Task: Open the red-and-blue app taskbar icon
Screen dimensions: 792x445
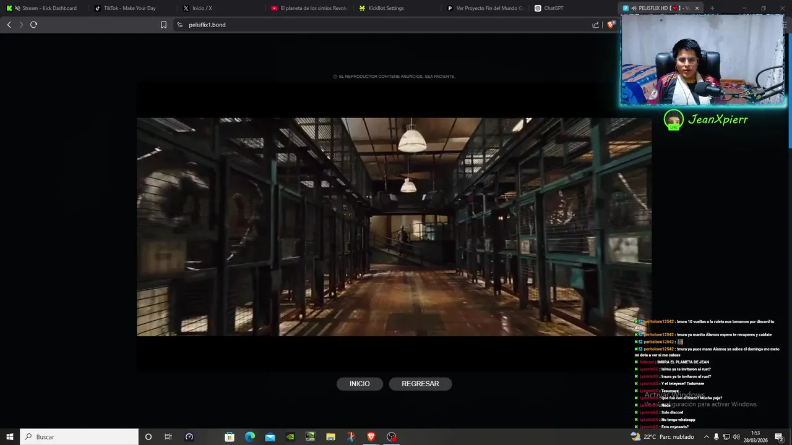Action: pyautogui.click(x=351, y=437)
